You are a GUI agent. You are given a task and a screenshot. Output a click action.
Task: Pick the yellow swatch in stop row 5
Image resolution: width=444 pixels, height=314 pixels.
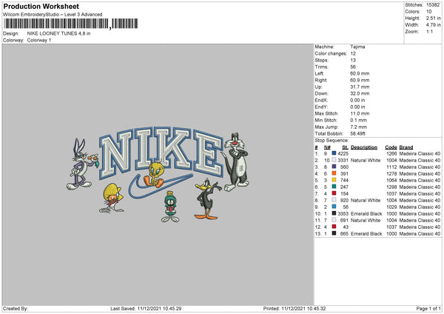click(x=334, y=180)
